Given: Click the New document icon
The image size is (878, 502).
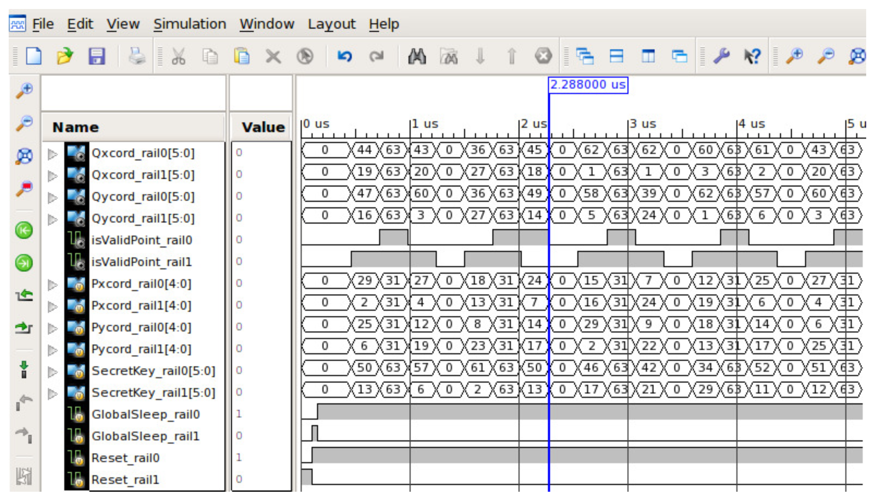Looking at the screenshot, I should coord(34,56).
